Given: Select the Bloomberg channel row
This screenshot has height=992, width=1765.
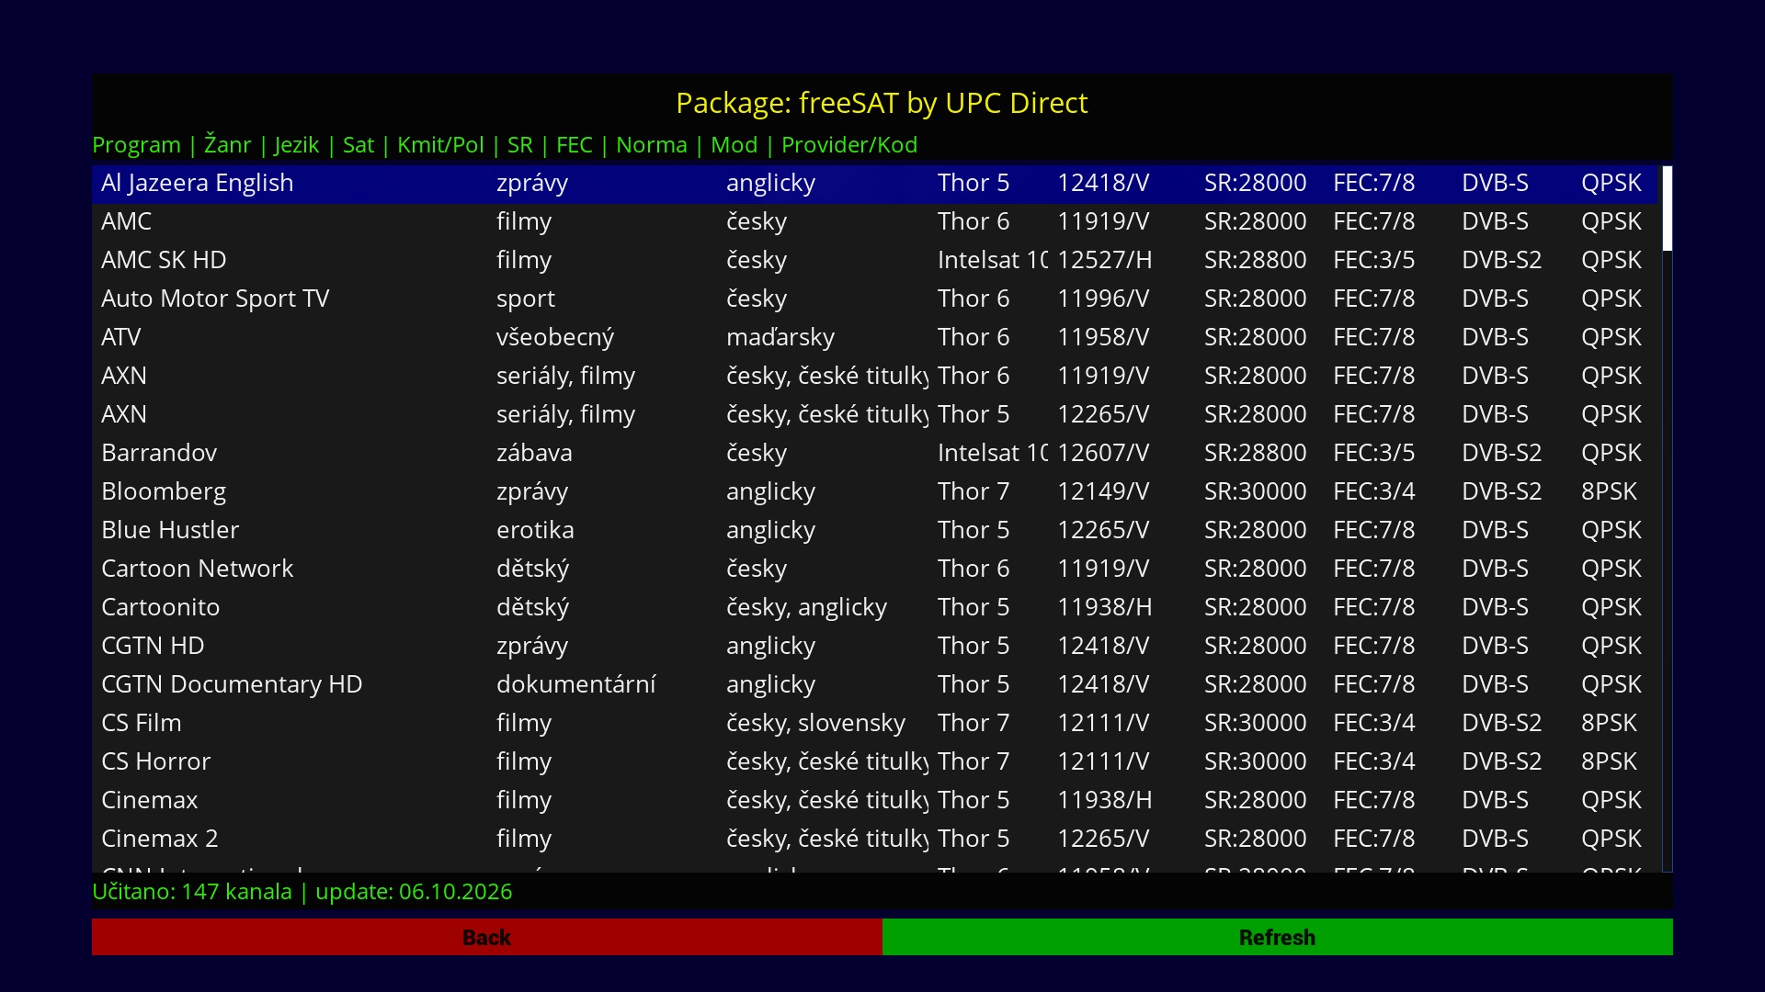Looking at the screenshot, I should click(874, 491).
